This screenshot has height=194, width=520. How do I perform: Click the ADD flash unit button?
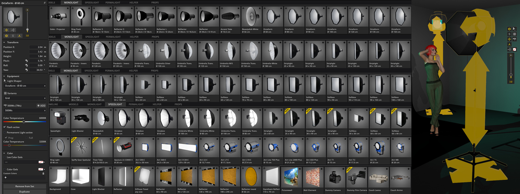(41, 106)
